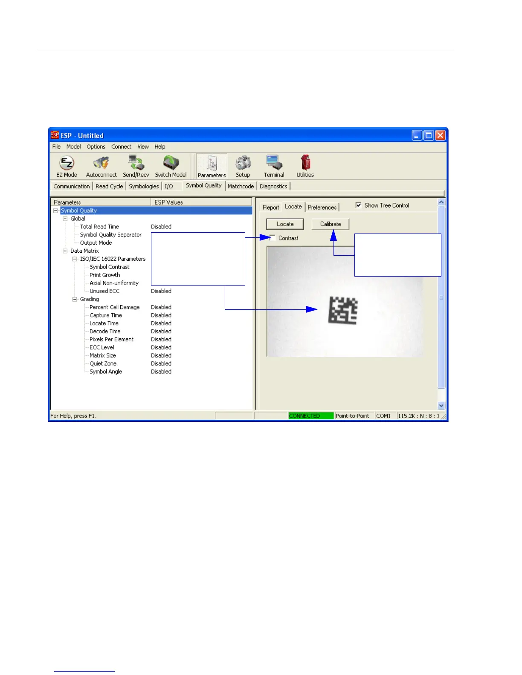The height and width of the screenshot is (675, 522).
Task: Select Locate Time parameter
Action: (x=104, y=323)
